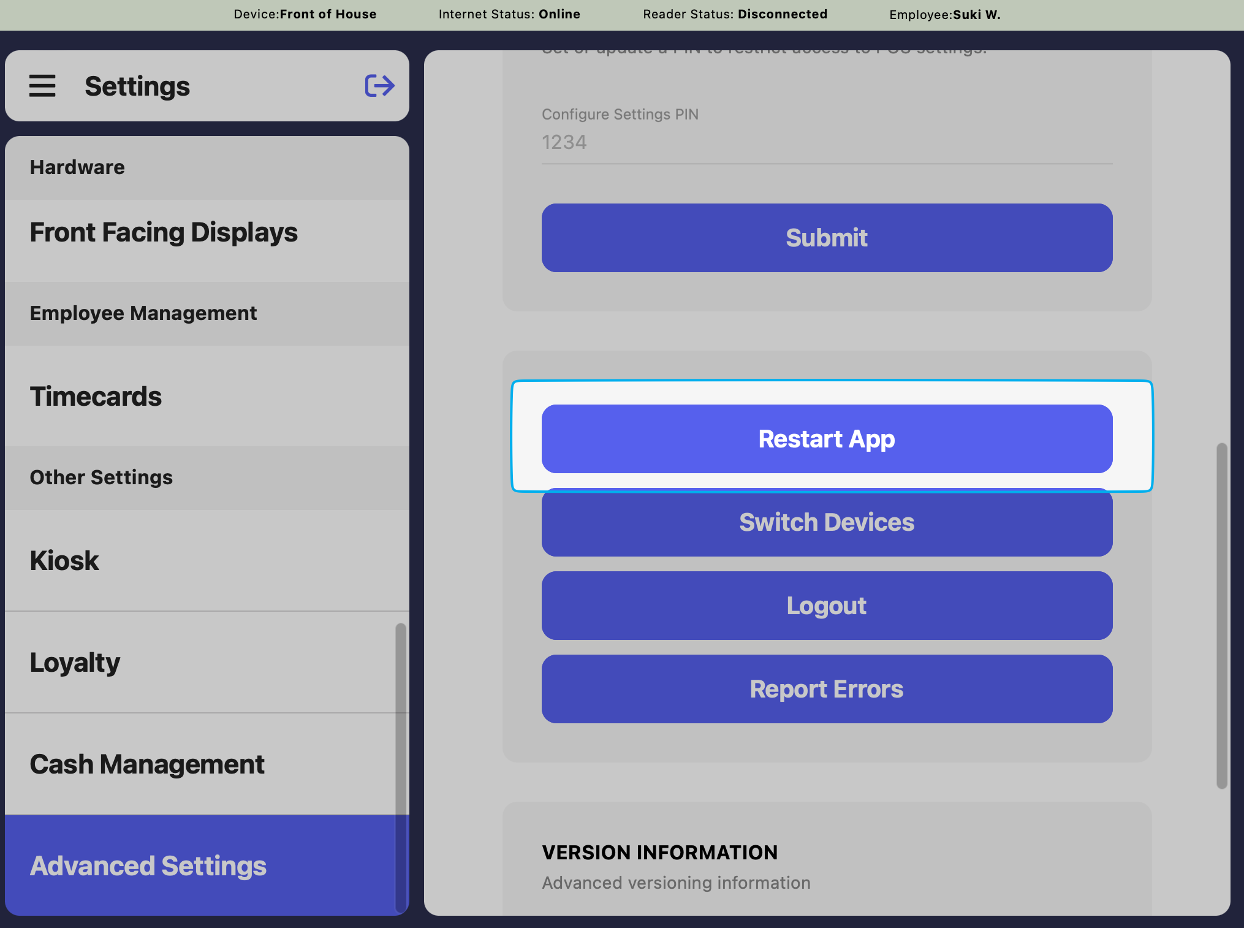This screenshot has width=1244, height=928.
Task: Click the exit arrow icon beside Settings
Action: point(379,86)
